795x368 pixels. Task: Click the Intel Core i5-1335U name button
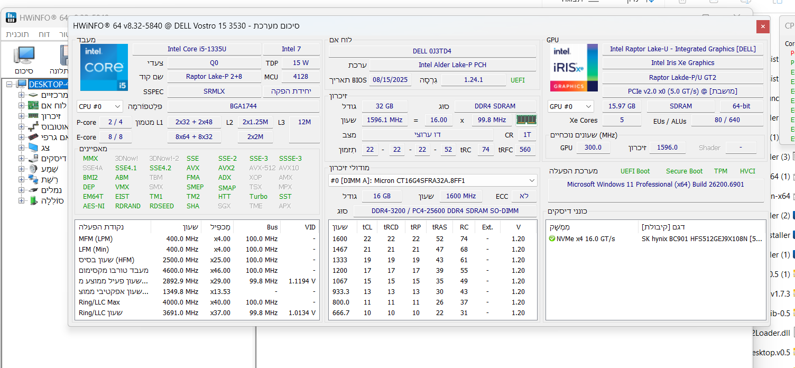[x=197, y=49]
